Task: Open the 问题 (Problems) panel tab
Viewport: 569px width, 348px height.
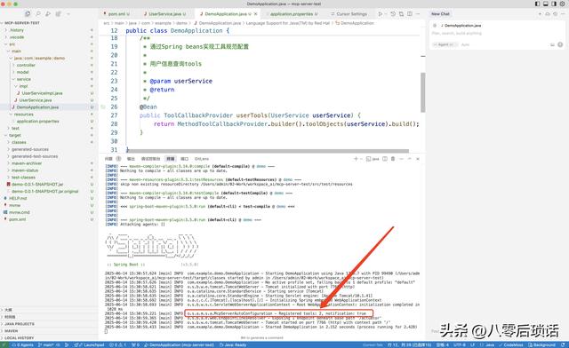Action: [108, 159]
